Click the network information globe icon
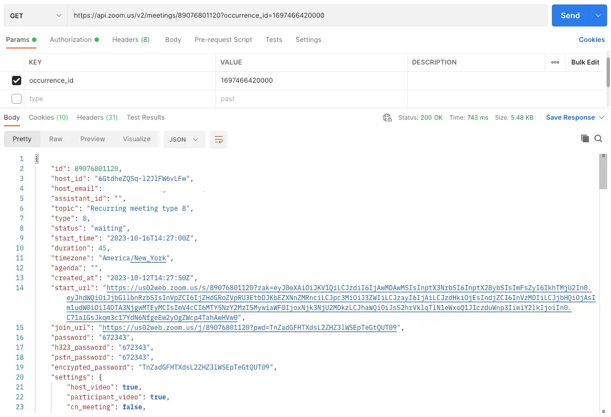This screenshot has height=417, width=611. point(387,117)
